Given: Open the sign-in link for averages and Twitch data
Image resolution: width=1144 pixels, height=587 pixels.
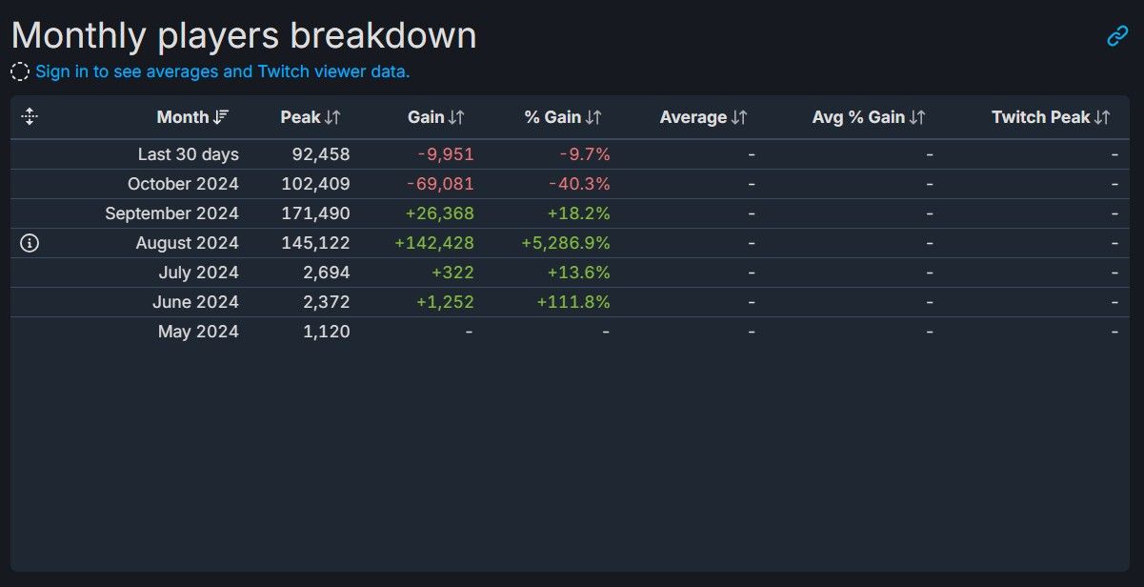Looking at the screenshot, I should point(223,71).
